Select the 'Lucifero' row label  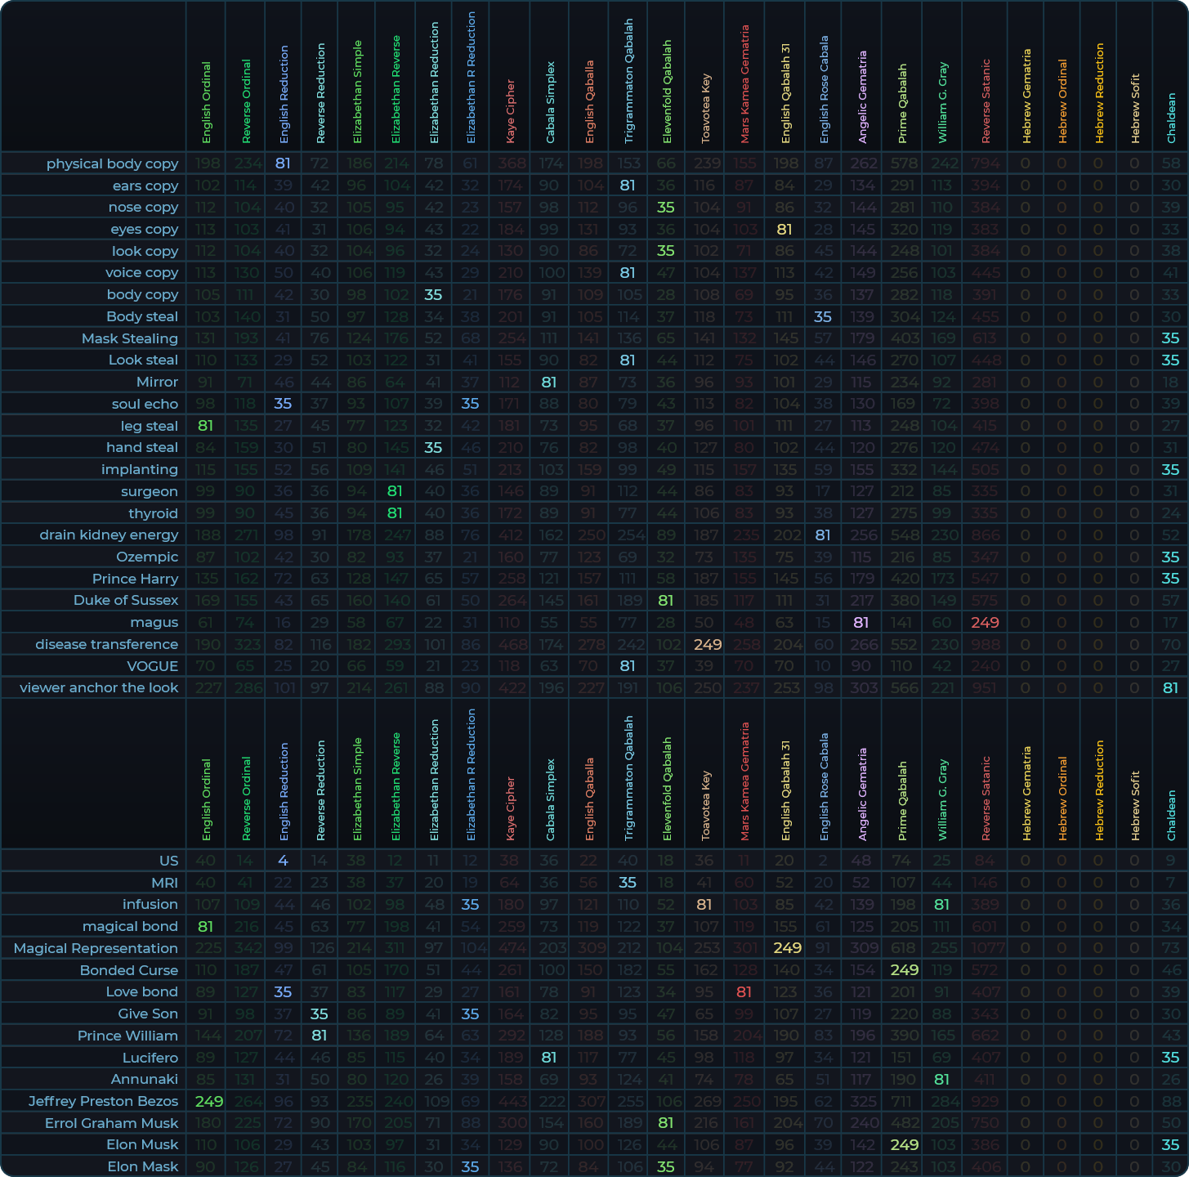[150, 1058]
